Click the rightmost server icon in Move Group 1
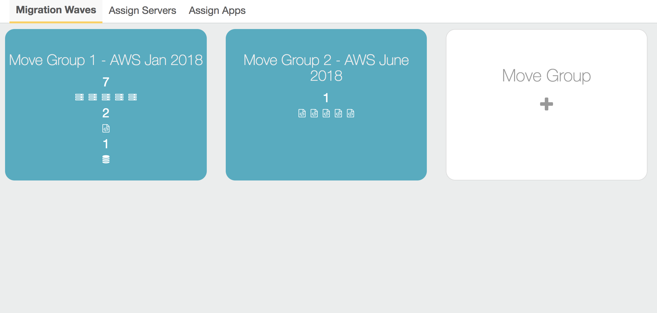The image size is (657, 313). tap(132, 97)
